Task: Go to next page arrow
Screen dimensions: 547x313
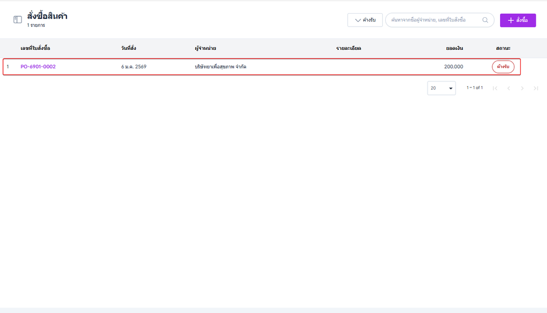Action: [x=522, y=88]
